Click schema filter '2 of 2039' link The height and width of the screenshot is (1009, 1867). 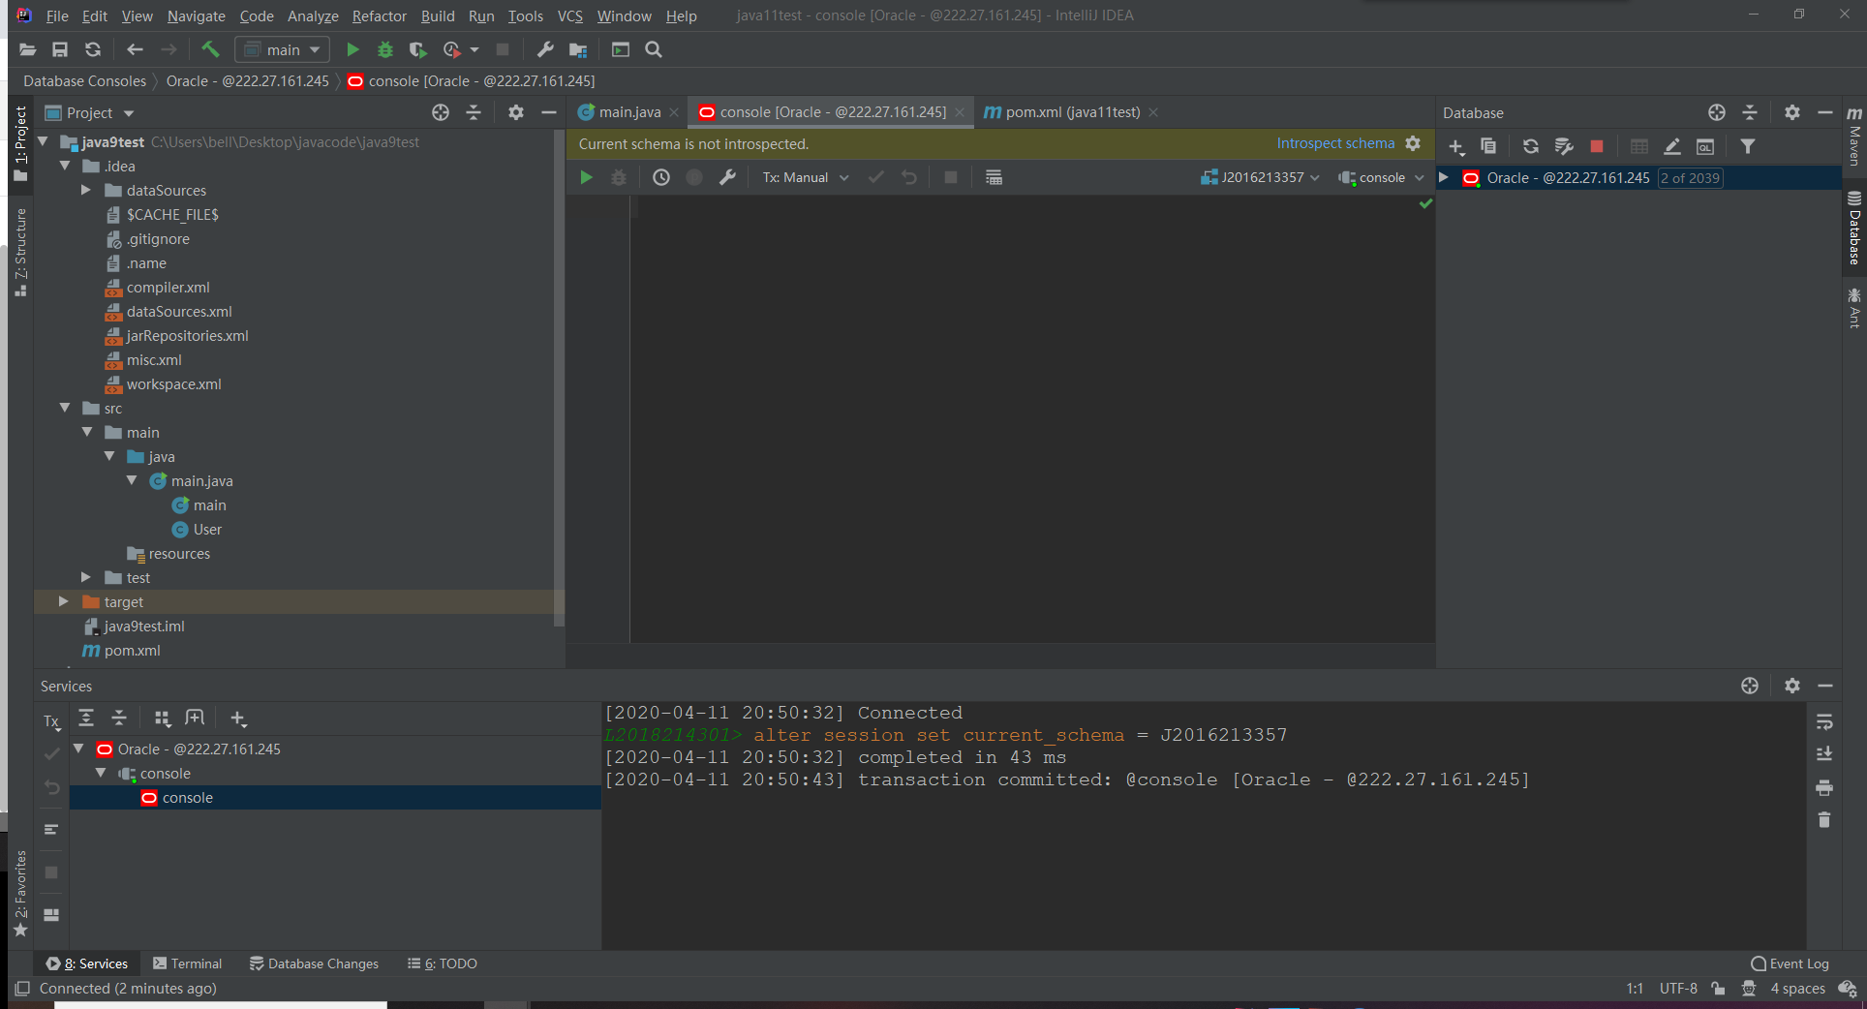1690,178
